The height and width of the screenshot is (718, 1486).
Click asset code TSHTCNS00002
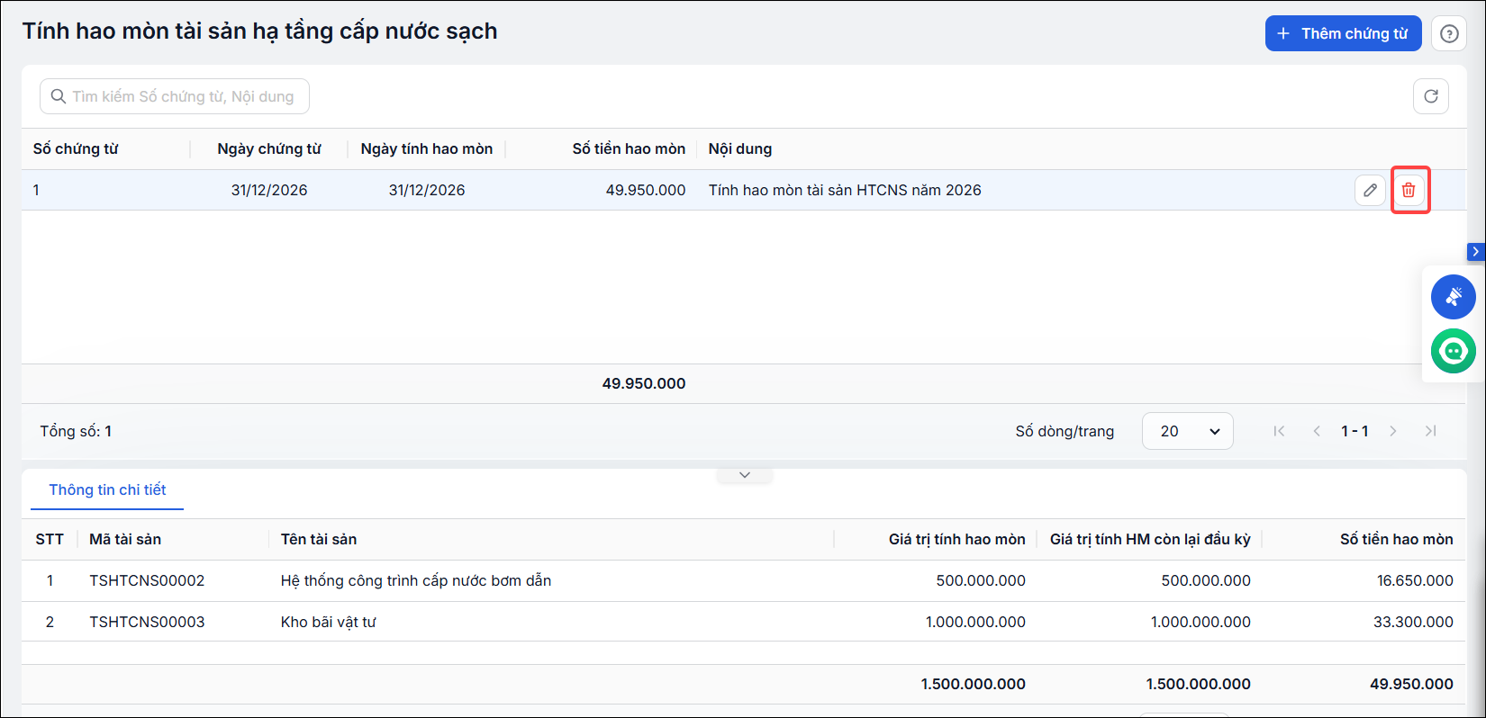147,580
